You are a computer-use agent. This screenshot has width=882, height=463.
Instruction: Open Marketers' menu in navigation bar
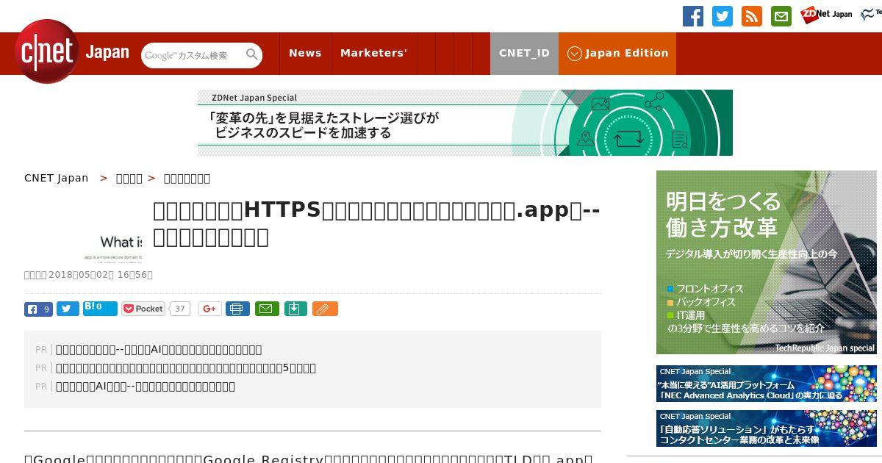tap(373, 53)
